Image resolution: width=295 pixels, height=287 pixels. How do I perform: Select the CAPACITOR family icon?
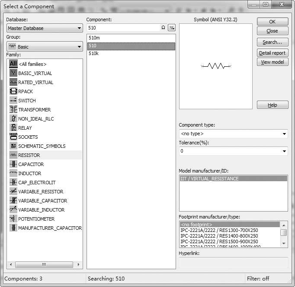(x=13, y=164)
